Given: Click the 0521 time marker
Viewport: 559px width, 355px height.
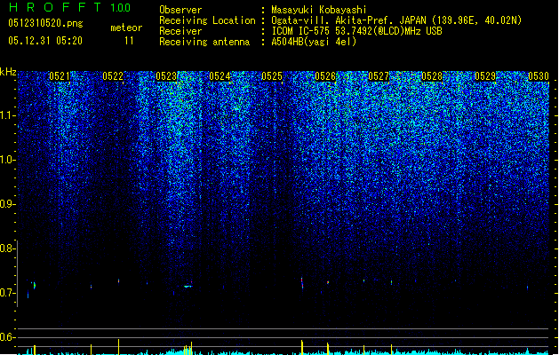Looking at the screenshot, I should (60, 76).
